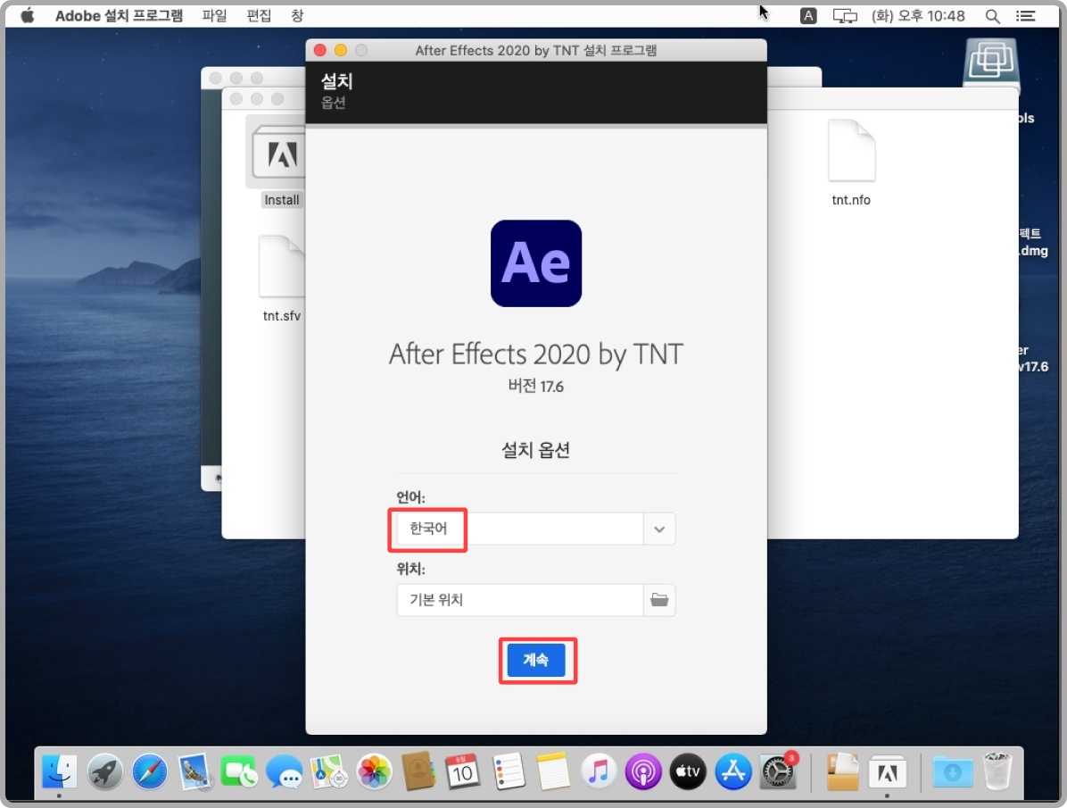Open Spotlight search magnifier
The height and width of the screenshot is (808, 1067).
(x=992, y=16)
